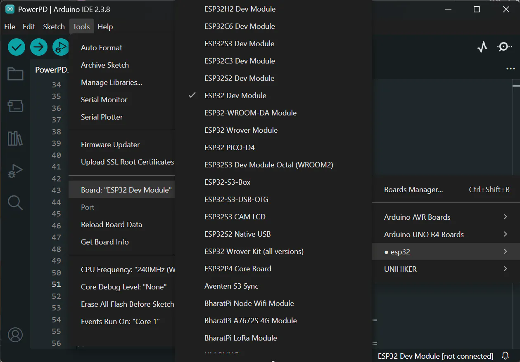
Task: Choose ESP32S2 Native USB board
Action: (x=273, y=234)
